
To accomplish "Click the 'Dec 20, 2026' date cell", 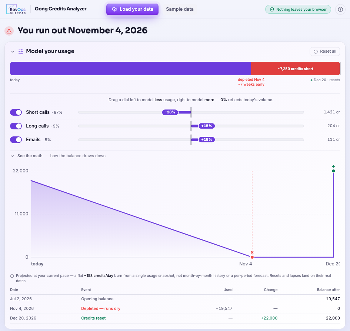I will (x=23, y=318).
